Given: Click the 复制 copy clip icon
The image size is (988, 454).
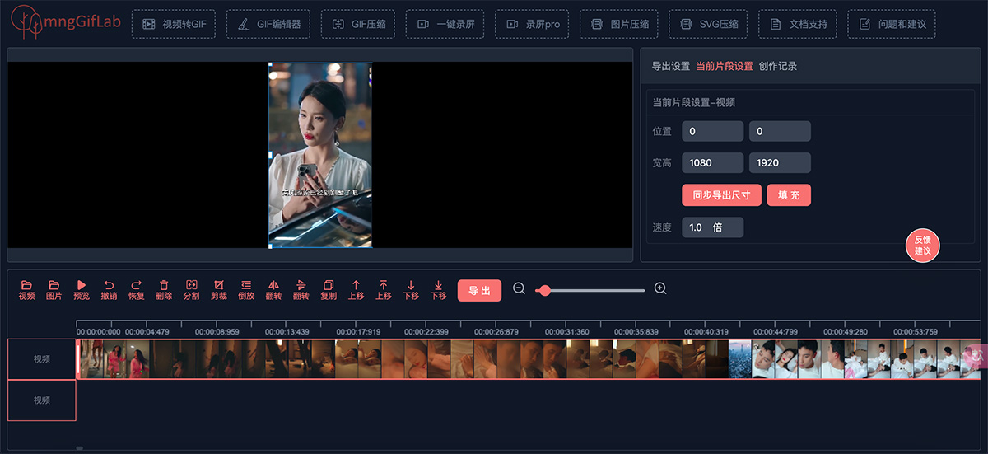Looking at the screenshot, I should click(x=329, y=285).
